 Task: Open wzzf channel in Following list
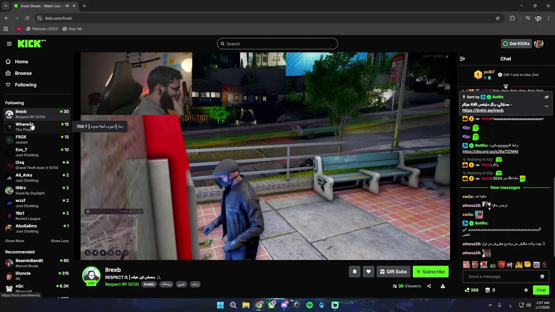coord(37,203)
